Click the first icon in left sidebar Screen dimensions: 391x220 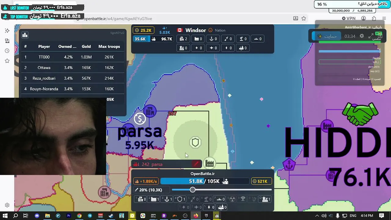click(x=7, y=31)
